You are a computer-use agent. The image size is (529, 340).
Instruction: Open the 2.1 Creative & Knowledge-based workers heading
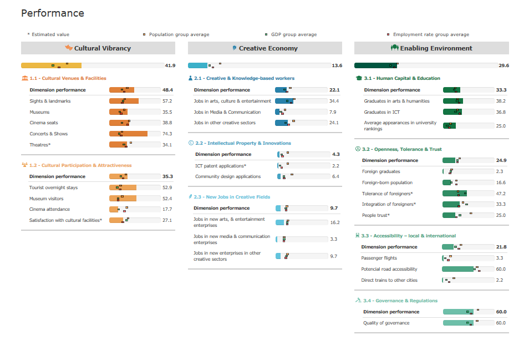(x=244, y=78)
